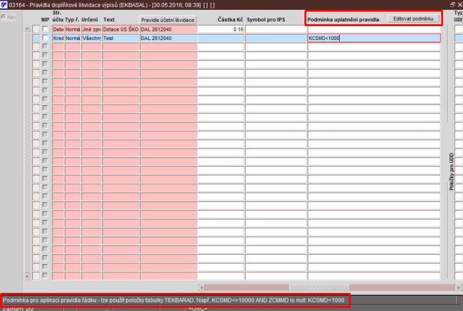Click the close window X icon
This screenshot has width=463, height=311.
coord(460,5)
